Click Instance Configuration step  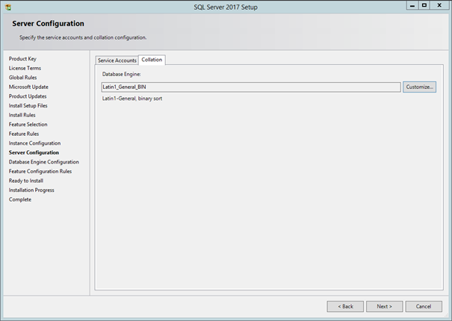(34, 143)
